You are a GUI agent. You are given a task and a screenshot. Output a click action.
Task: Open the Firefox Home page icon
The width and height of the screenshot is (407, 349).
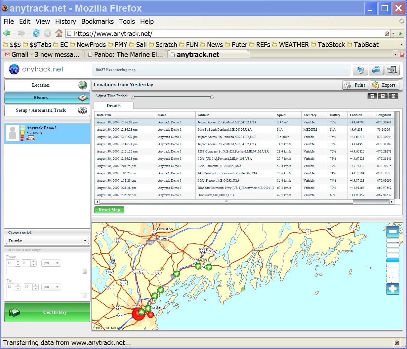coord(59,33)
